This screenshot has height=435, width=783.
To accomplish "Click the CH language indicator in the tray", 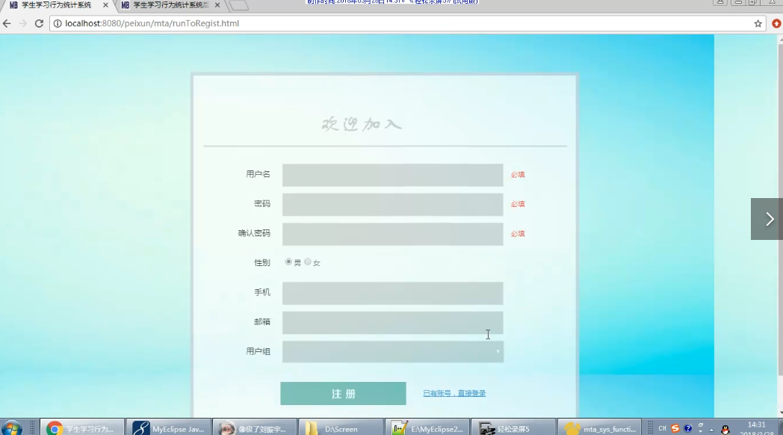I will point(662,428).
